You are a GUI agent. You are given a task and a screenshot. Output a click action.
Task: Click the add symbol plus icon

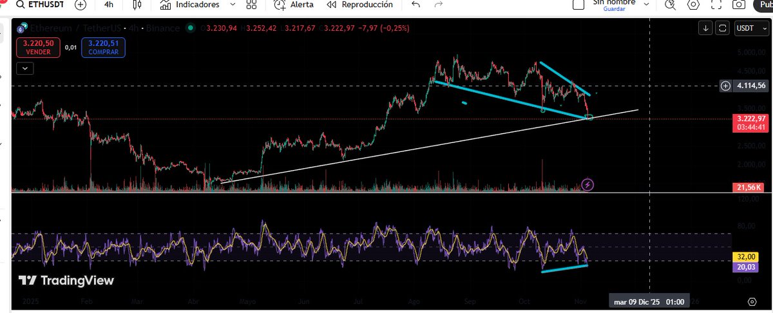click(80, 5)
